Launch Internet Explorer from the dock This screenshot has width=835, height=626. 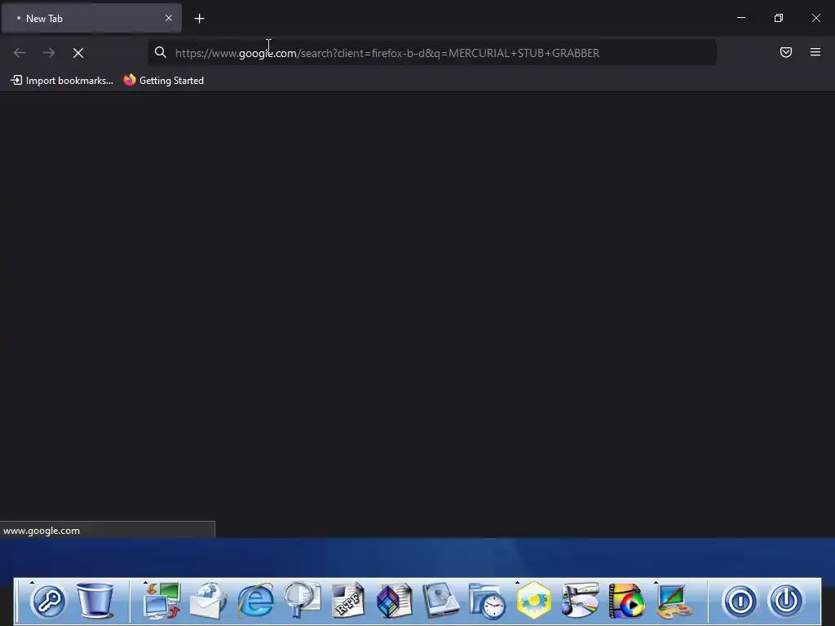point(255,601)
